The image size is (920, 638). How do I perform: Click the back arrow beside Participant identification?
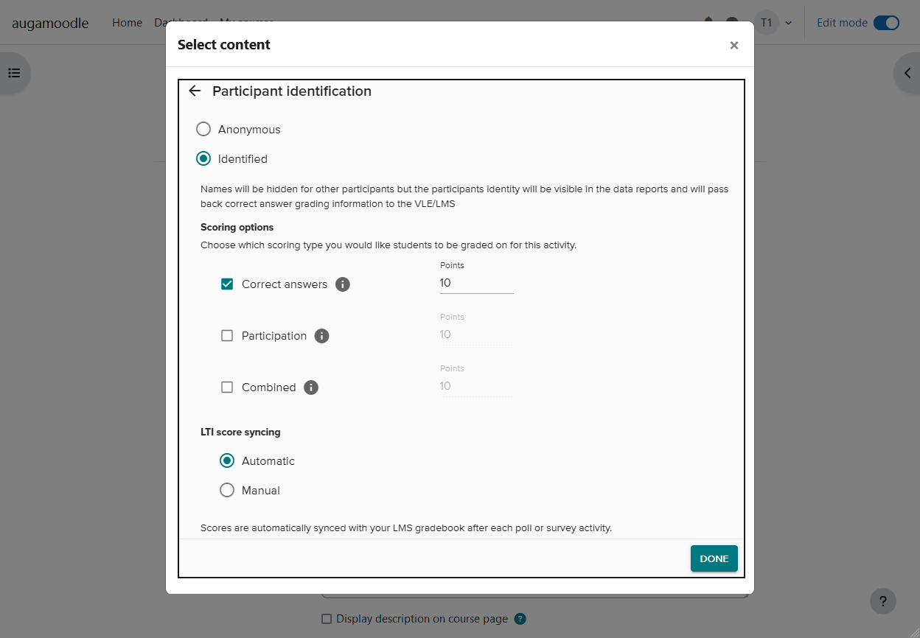pos(195,91)
